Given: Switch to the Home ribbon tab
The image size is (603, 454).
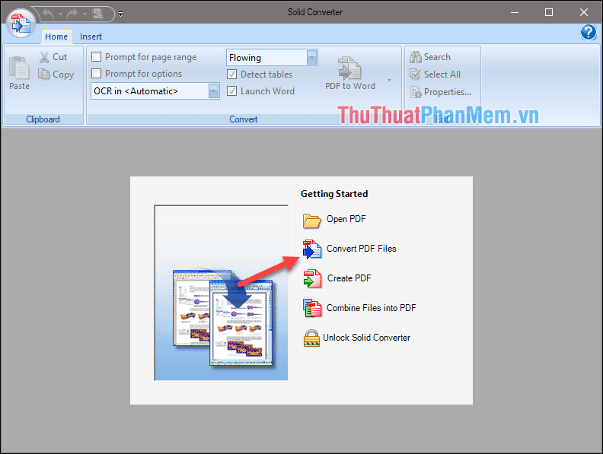Looking at the screenshot, I should coord(56,37).
